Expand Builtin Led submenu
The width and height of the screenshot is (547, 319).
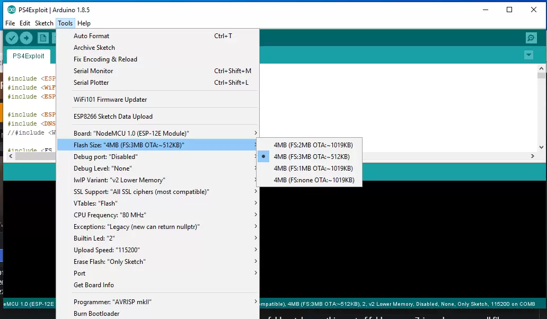(157, 238)
